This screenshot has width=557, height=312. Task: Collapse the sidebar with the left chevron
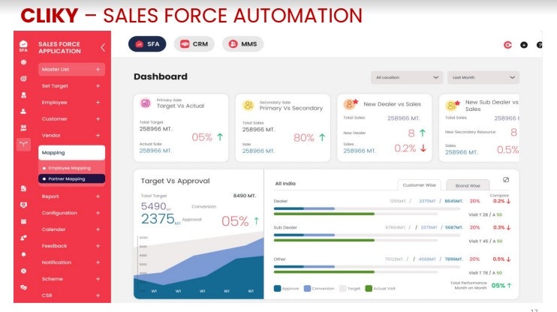(103, 47)
